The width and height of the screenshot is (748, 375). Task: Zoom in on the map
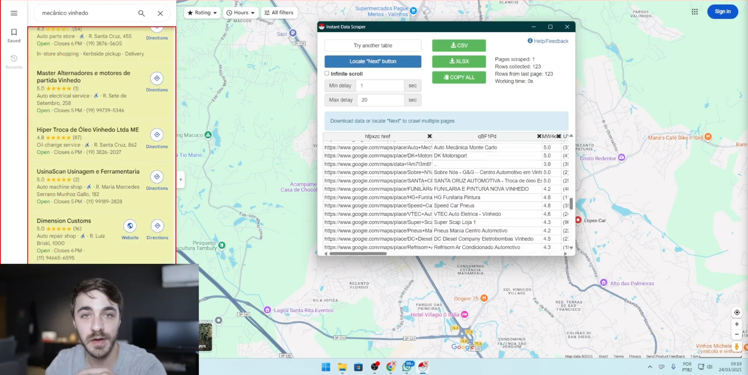(737, 324)
